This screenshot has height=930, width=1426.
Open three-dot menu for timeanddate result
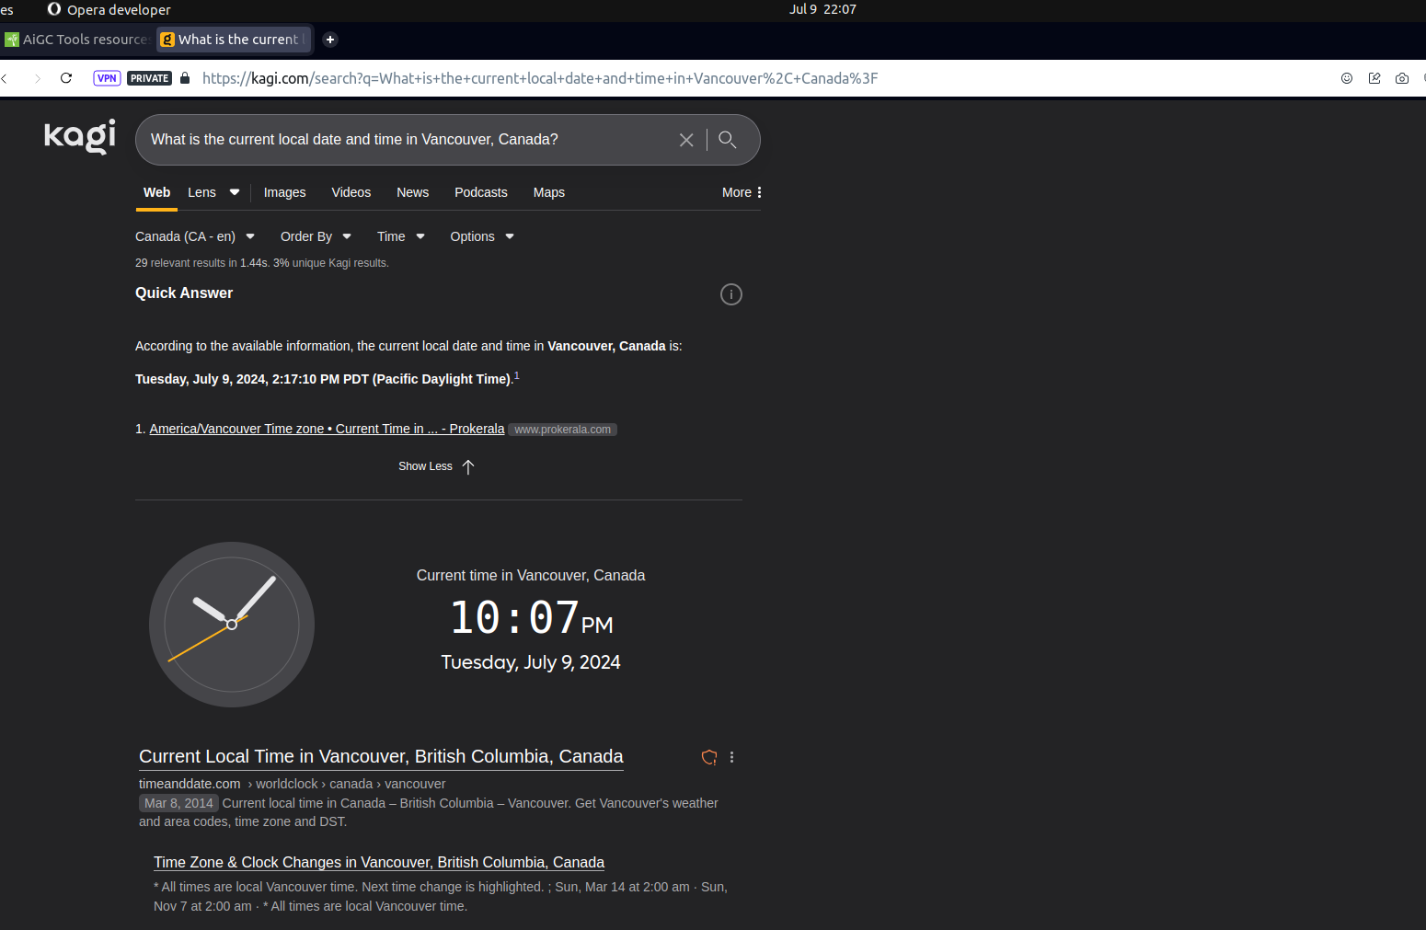pos(732,757)
